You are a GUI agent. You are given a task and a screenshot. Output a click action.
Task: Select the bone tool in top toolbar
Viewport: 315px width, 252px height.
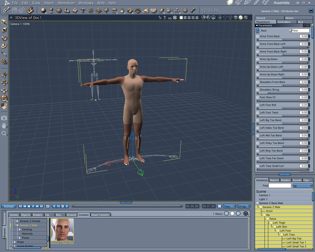pos(193,10)
